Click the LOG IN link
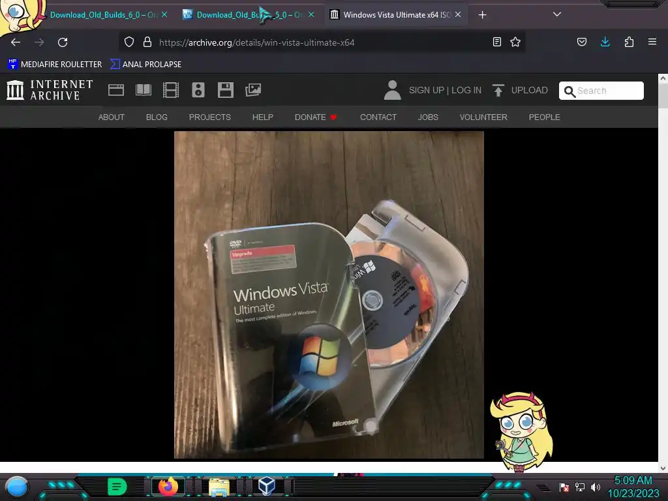Image resolution: width=668 pixels, height=501 pixels. pyautogui.click(x=466, y=90)
